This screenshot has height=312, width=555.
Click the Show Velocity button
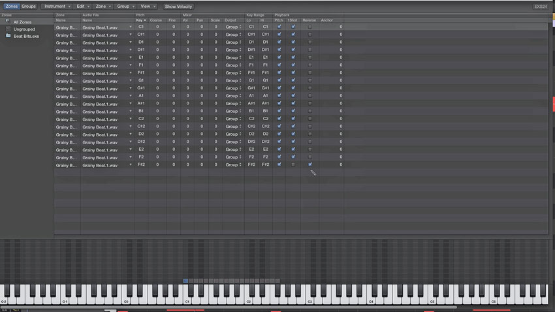tap(178, 7)
